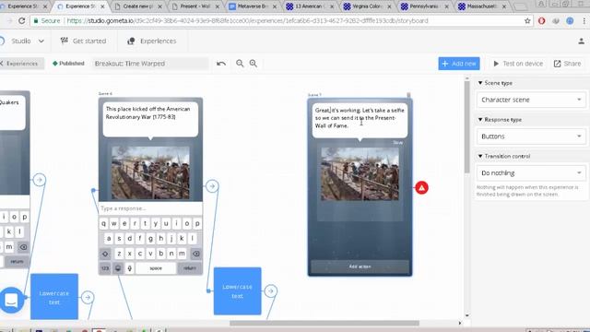Click the user account icon
Screen dimensions: 590x332
pyautogui.click(x=581, y=41)
